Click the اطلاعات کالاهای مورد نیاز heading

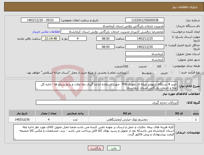pos(181,94)
